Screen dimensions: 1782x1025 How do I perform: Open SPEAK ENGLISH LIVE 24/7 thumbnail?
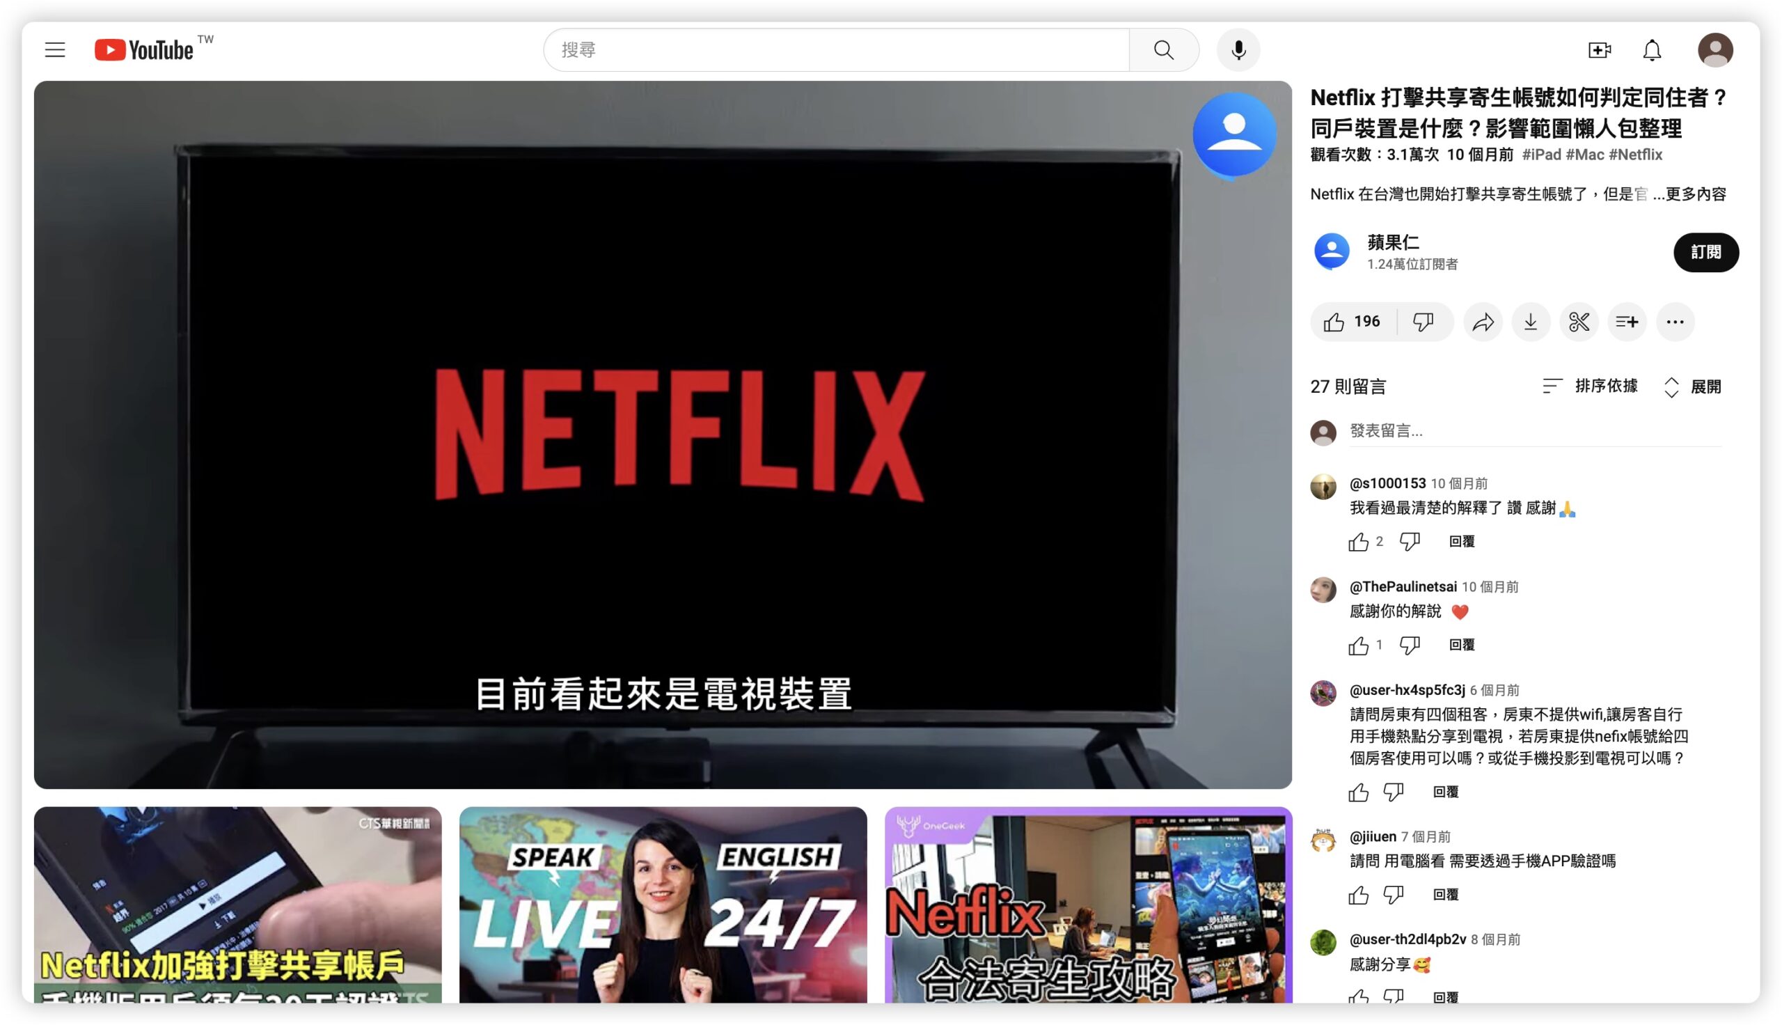[663, 905]
